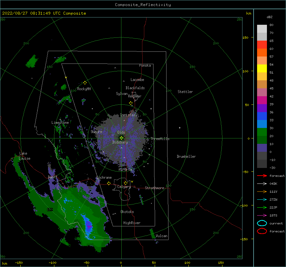This screenshot has width=286, height=267.
Task: Click the Innisfail city label
Action: click(129, 115)
